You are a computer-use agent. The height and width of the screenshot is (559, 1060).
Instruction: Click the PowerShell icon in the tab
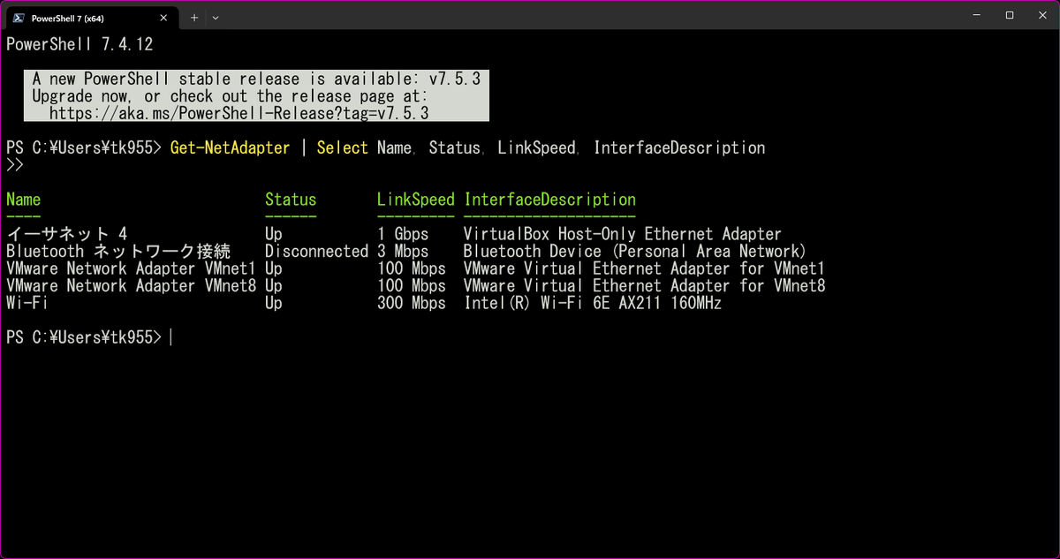coord(19,17)
